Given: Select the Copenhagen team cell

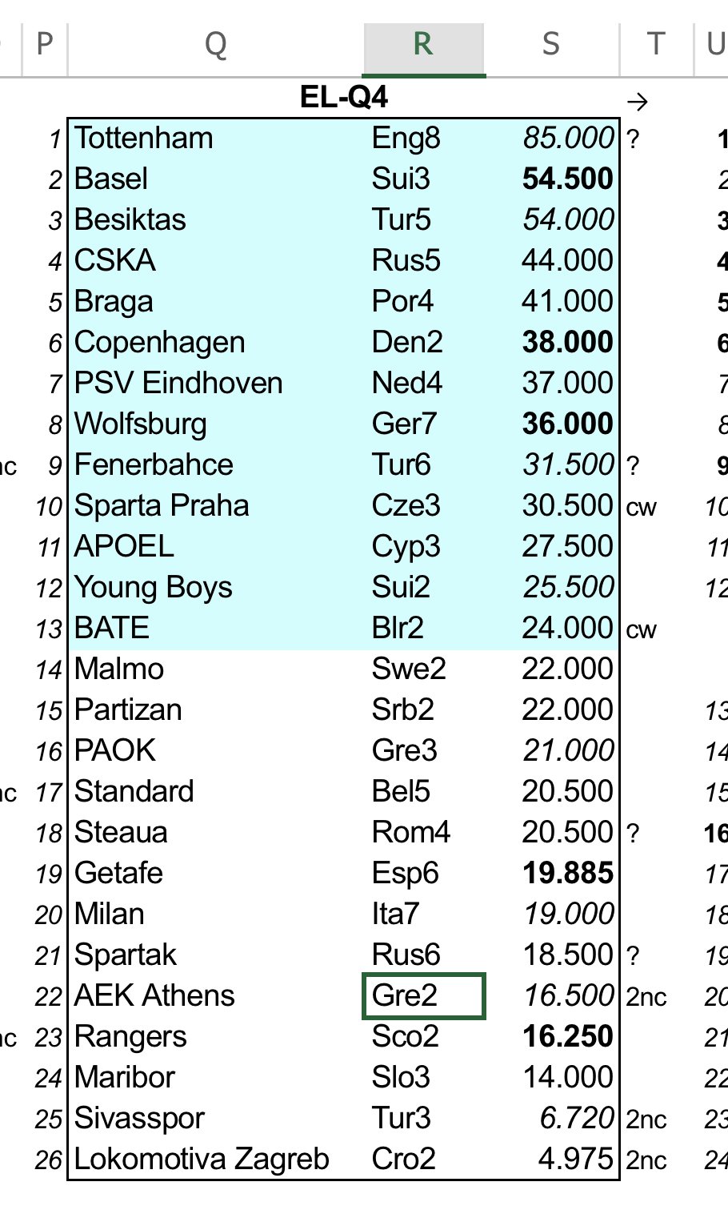Looking at the screenshot, I should (x=216, y=343).
